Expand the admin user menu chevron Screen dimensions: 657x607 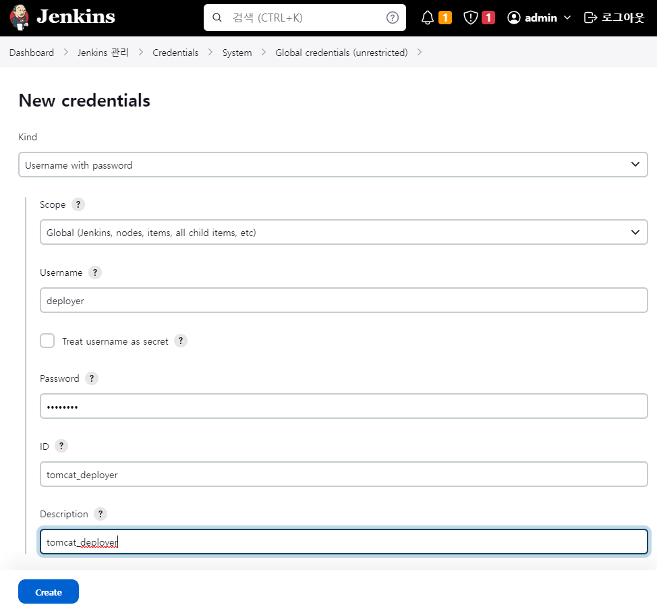(567, 18)
